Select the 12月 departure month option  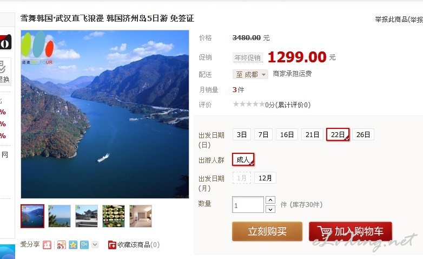[265, 178]
